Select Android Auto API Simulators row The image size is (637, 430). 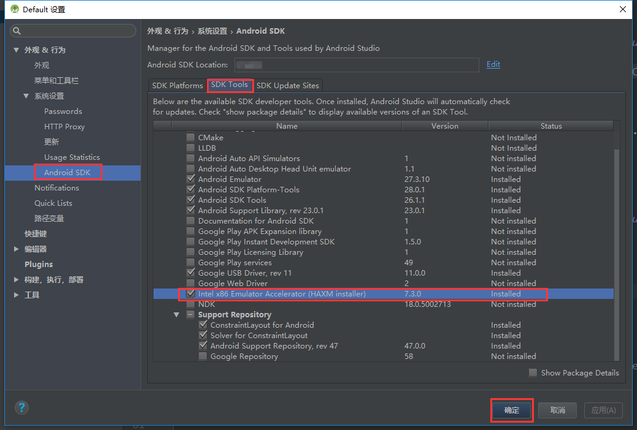pos(383,158)
